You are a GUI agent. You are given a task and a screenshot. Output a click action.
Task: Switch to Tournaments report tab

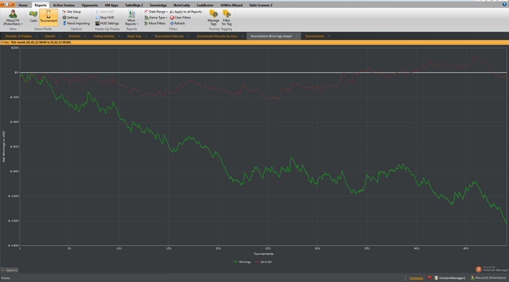pyautogui.click(x=314, y=36)
